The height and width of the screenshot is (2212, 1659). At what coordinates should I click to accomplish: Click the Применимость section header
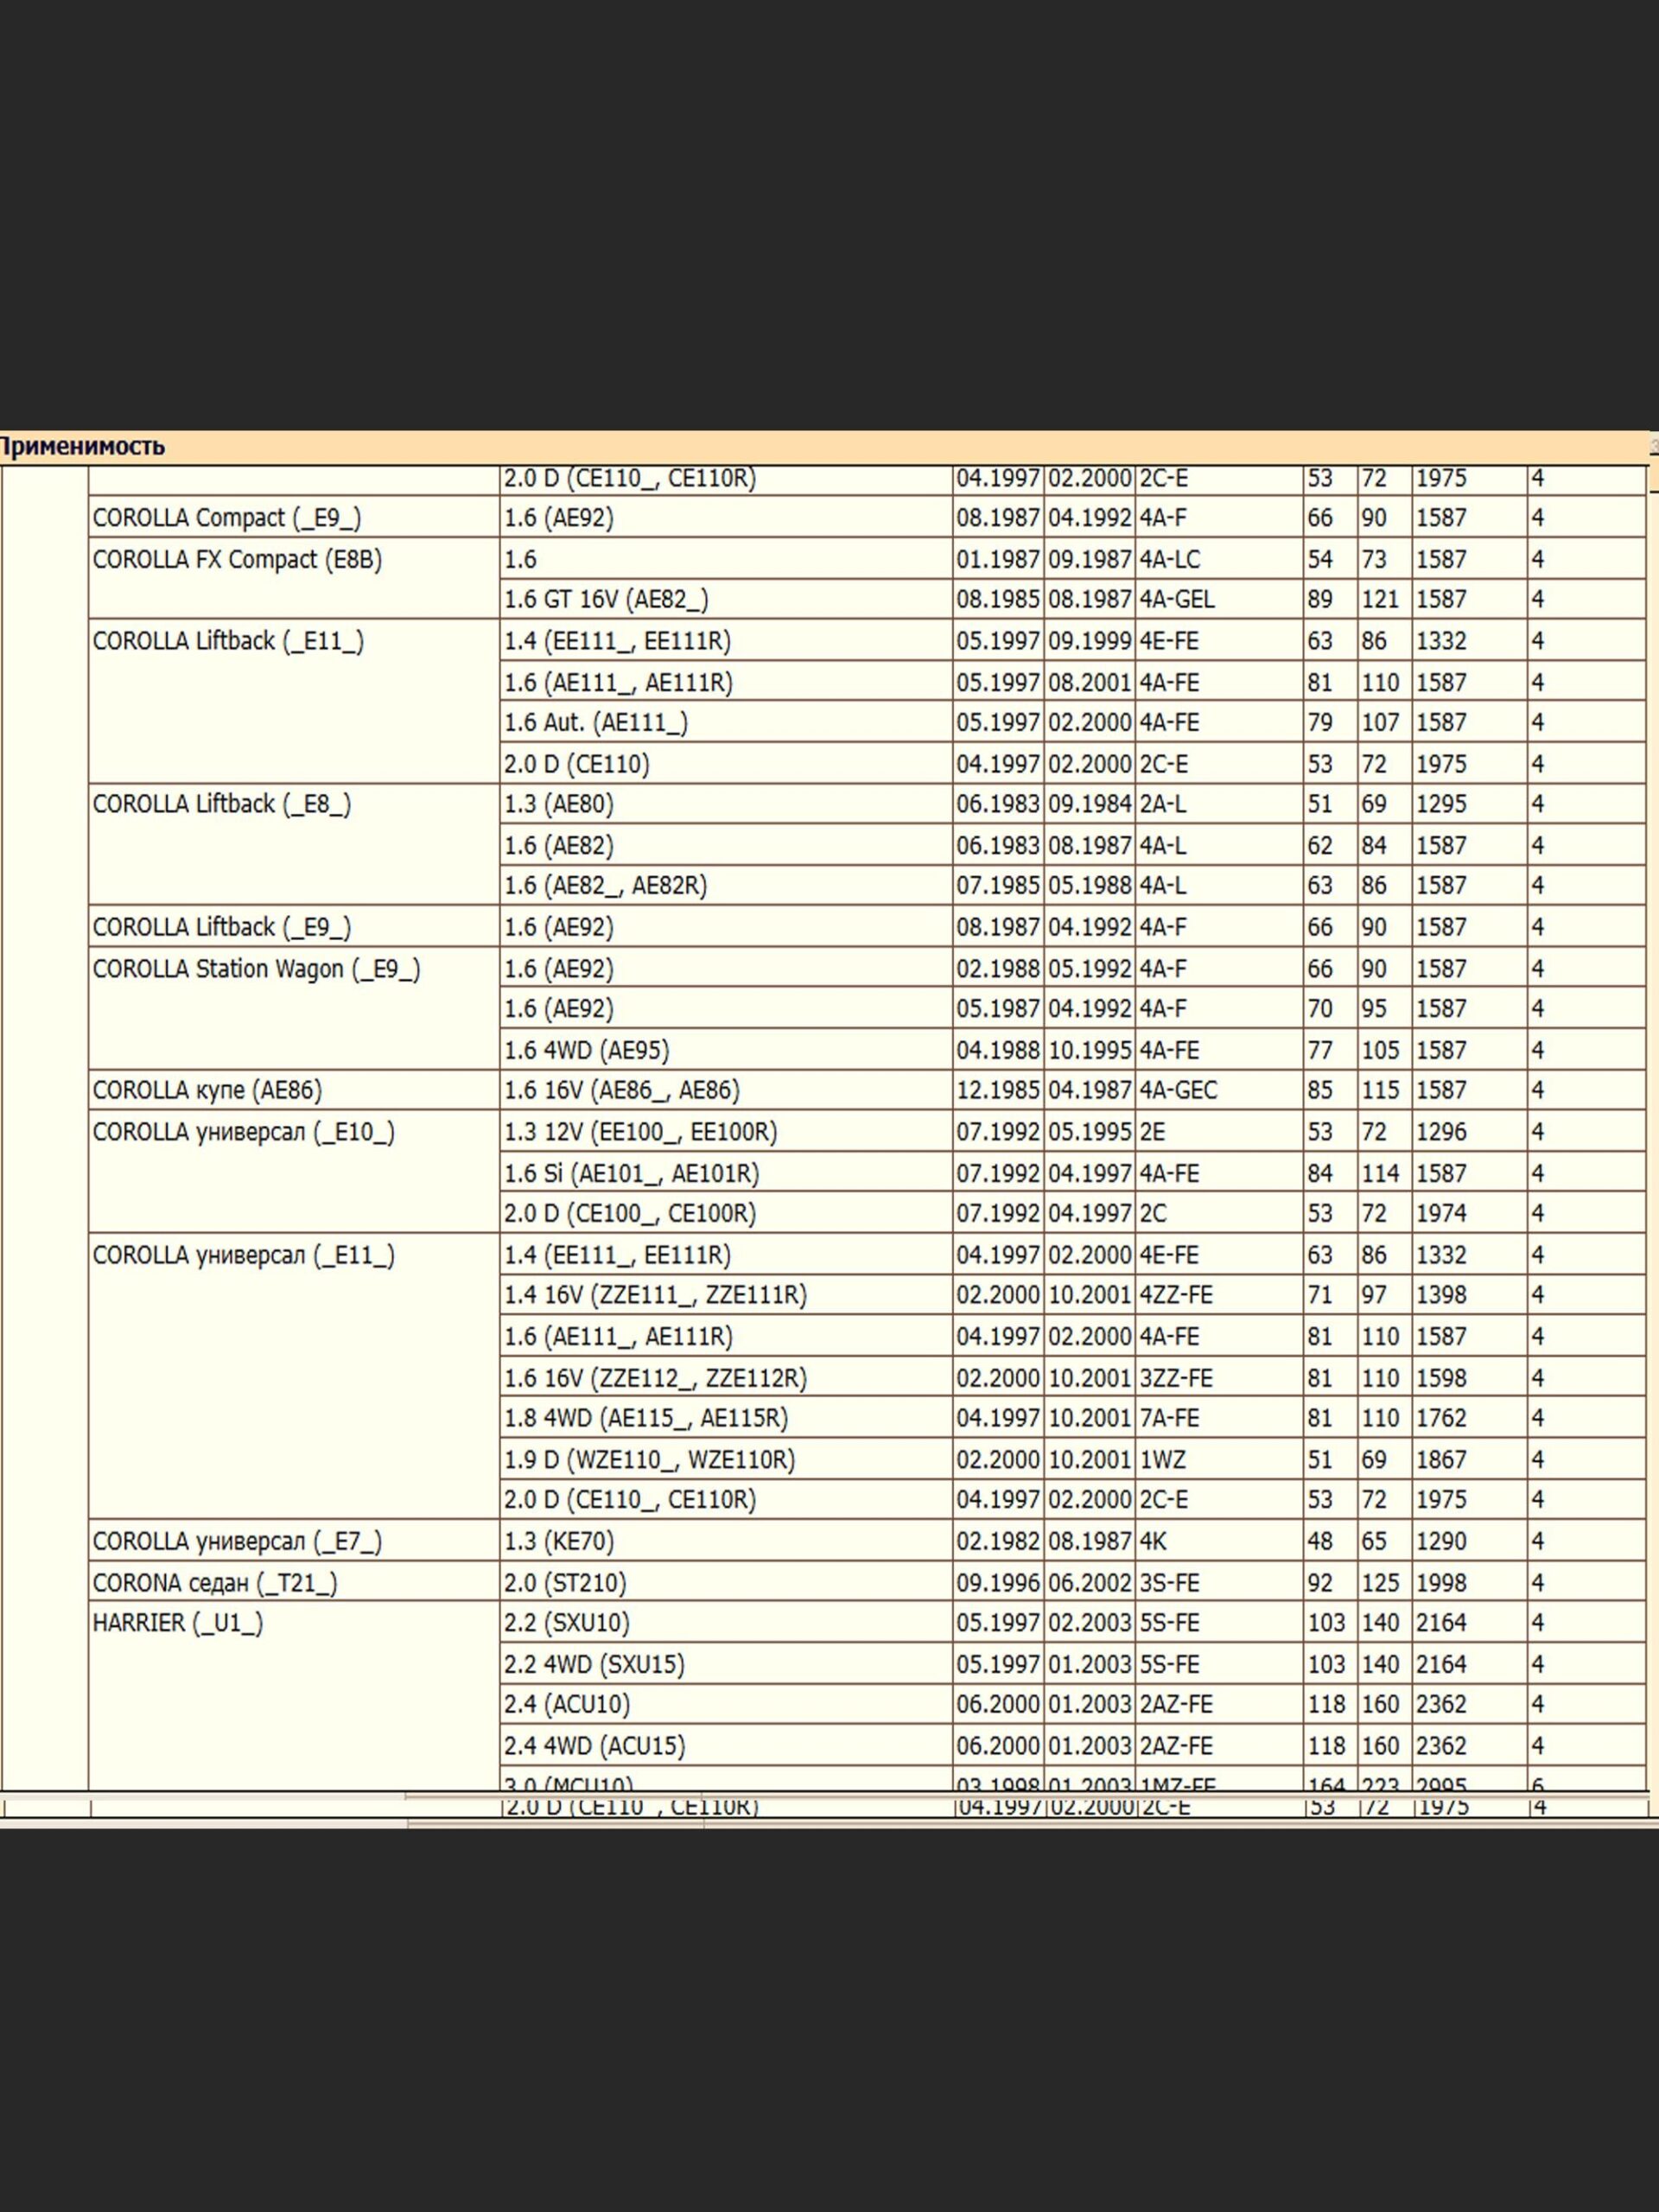(82, 447)
